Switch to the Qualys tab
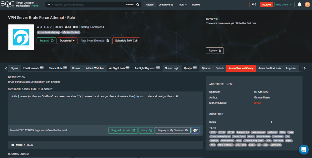This screenshot has width=312, height=158. tap(190, 68)
